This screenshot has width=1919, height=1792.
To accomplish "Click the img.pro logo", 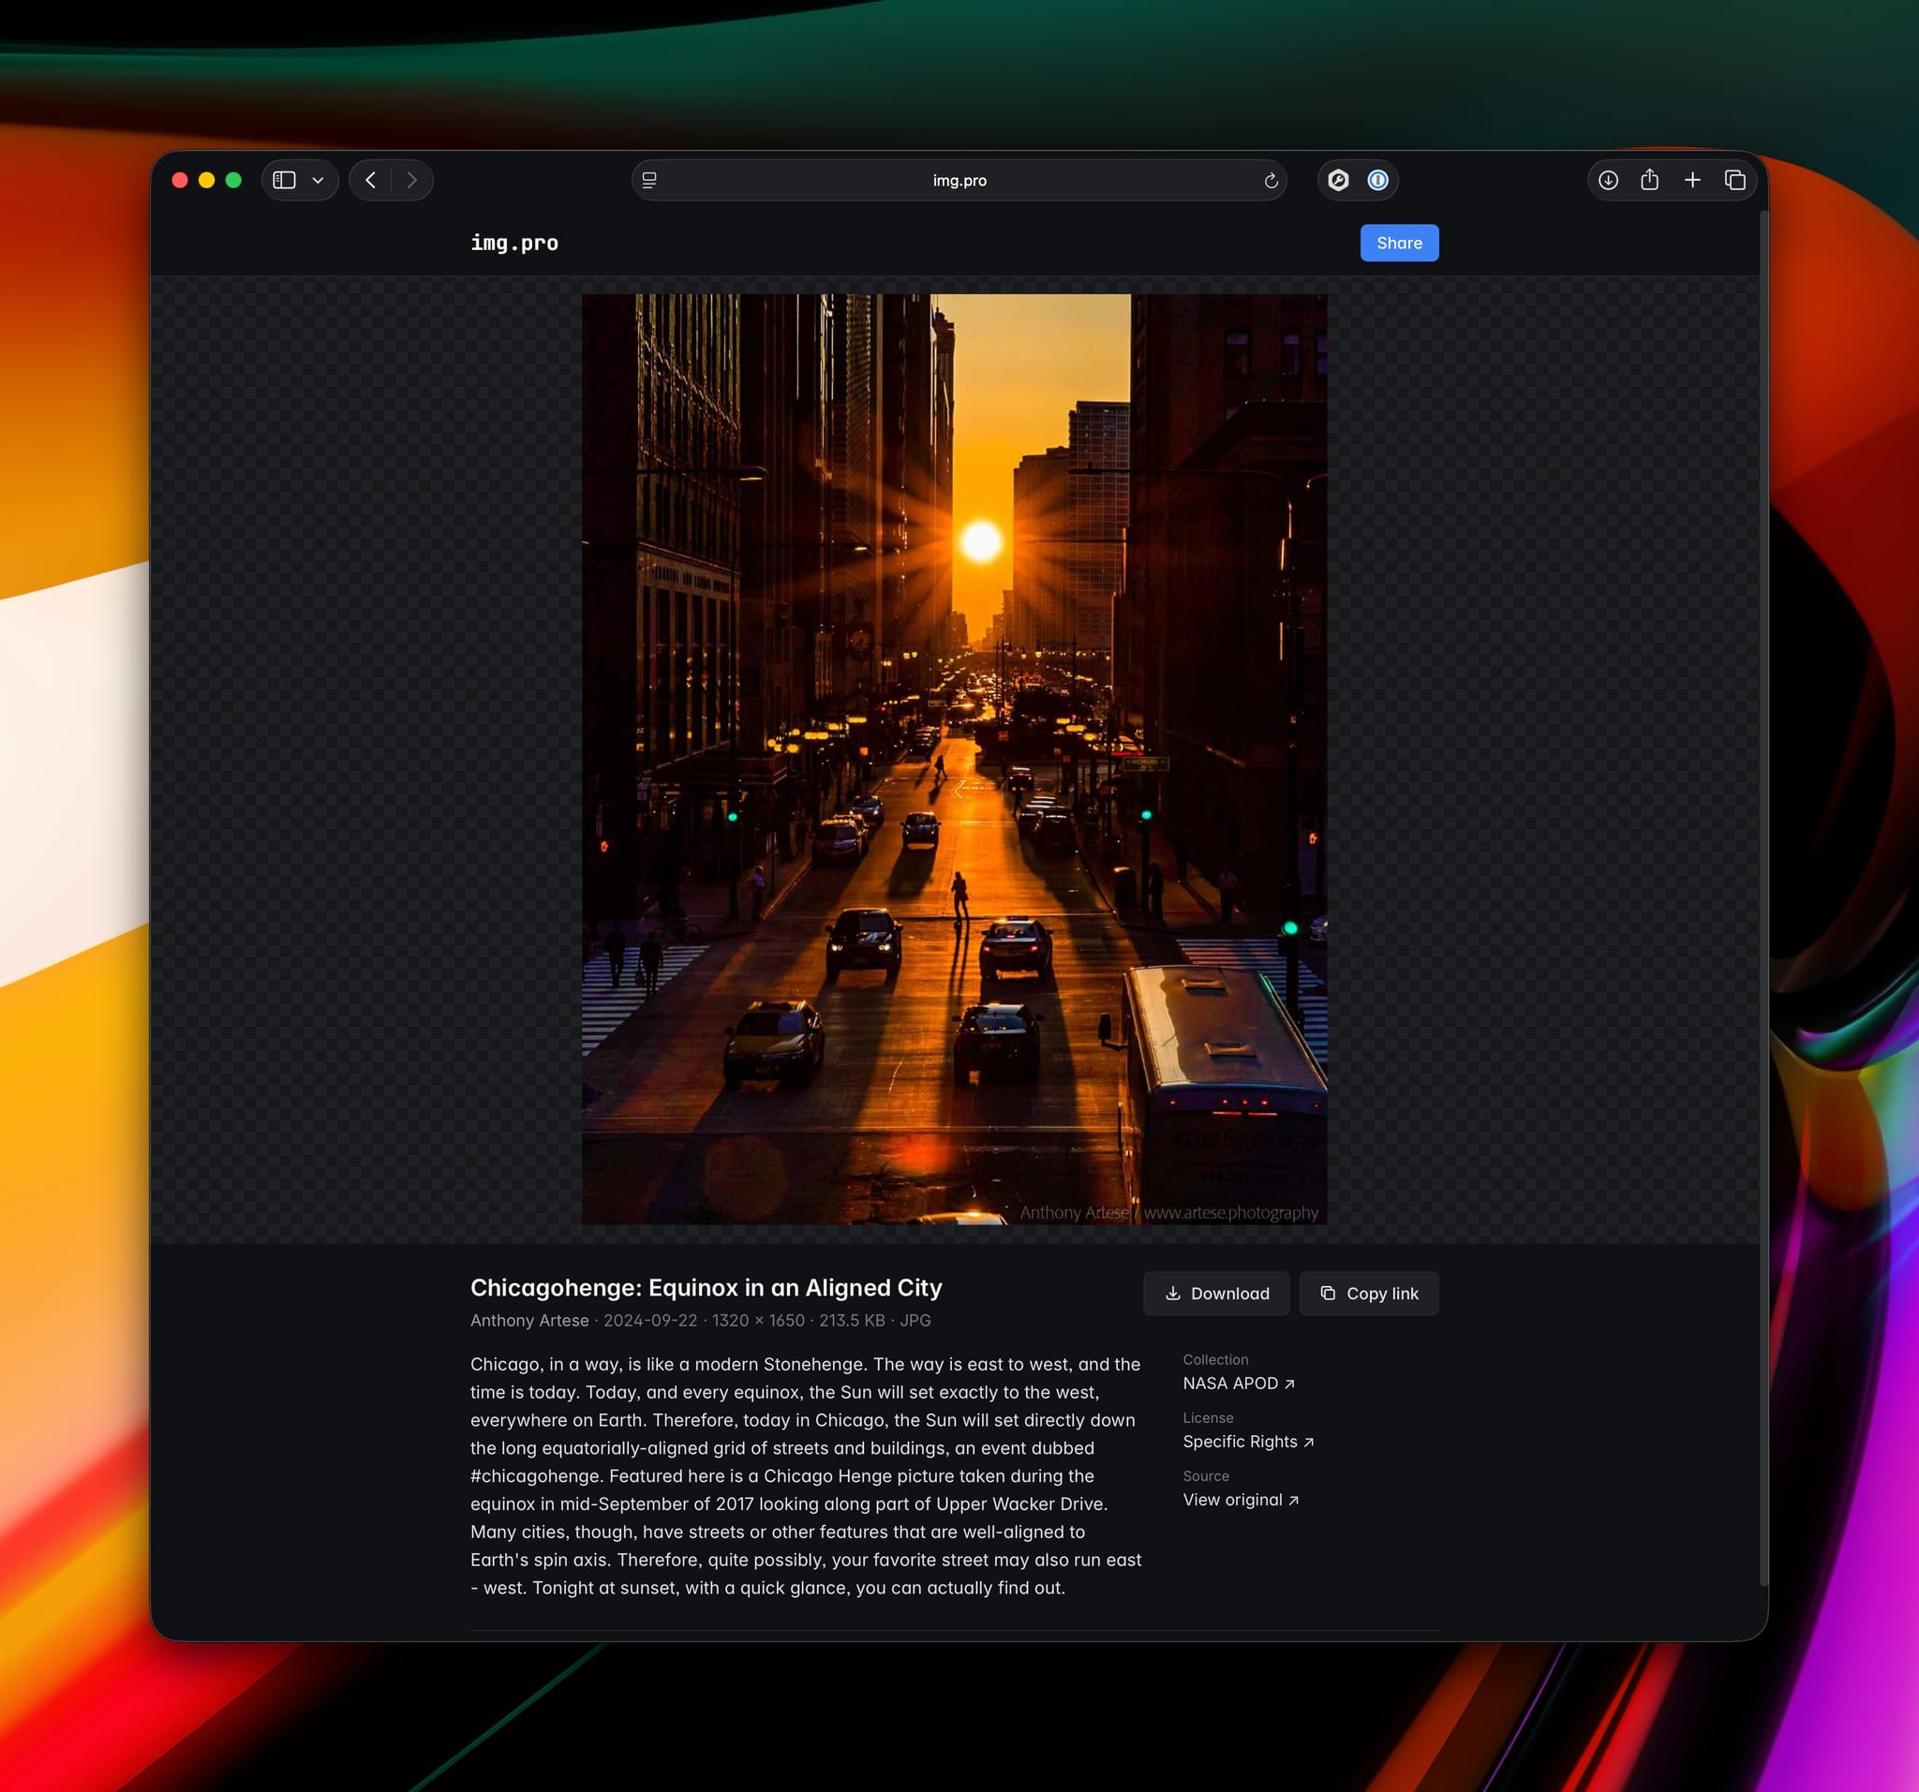I will point(514,244).
